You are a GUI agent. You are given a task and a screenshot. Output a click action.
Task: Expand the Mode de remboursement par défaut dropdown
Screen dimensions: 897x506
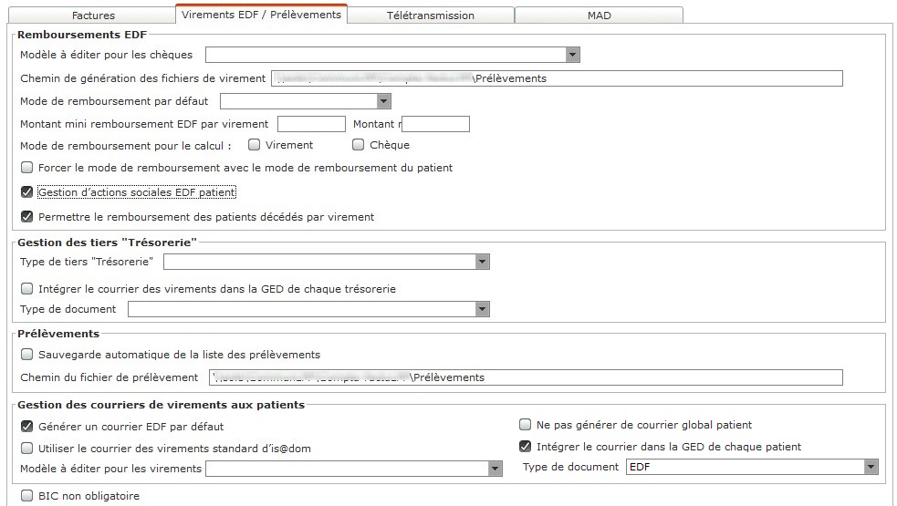point(306,101)
